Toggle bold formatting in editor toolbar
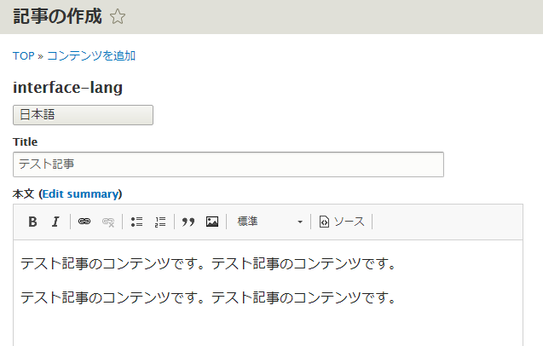 [32, 222]
